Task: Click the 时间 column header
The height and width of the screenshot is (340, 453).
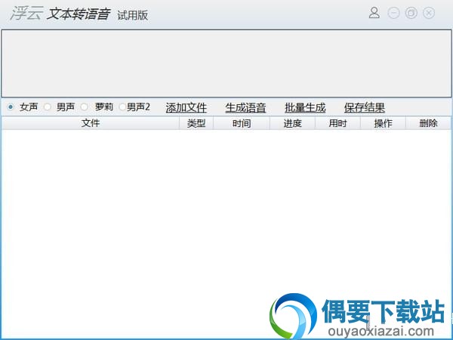Action: point(242,123)
